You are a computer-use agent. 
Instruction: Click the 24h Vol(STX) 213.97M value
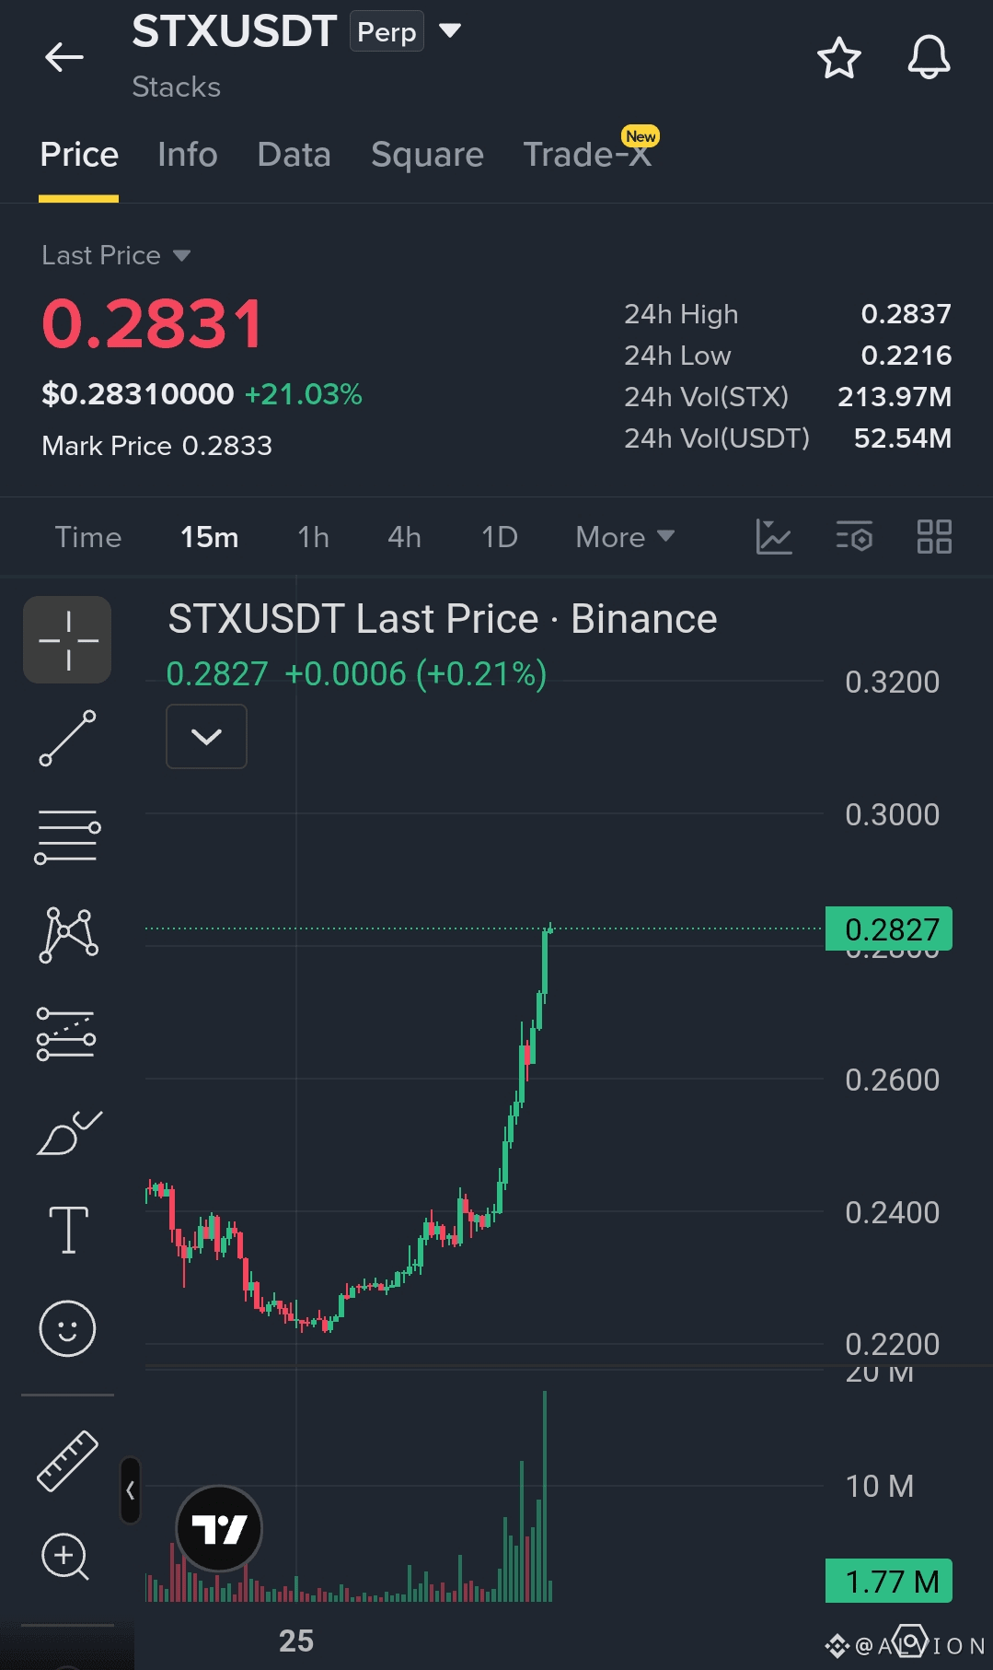(894, 397)
